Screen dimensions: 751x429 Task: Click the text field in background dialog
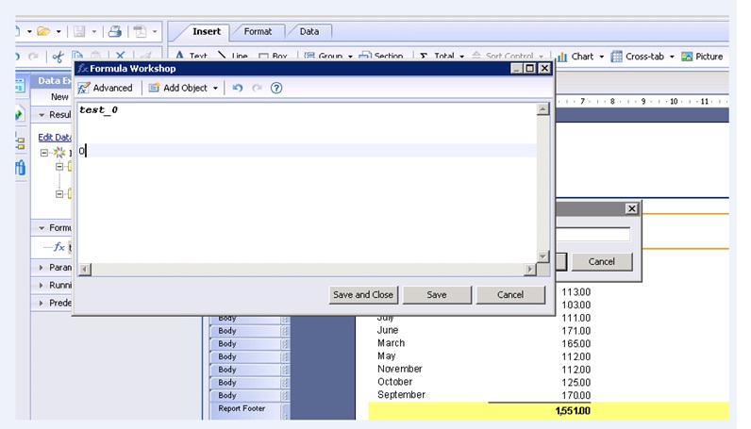click(x=592, y=235)
